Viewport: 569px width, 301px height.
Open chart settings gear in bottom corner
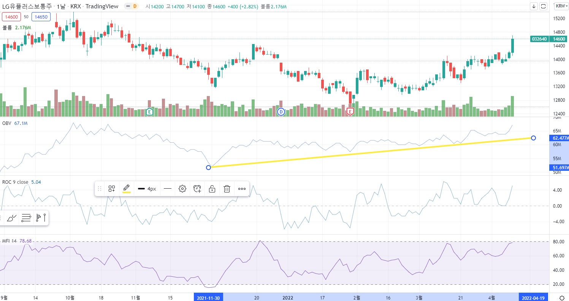point(562,298)
